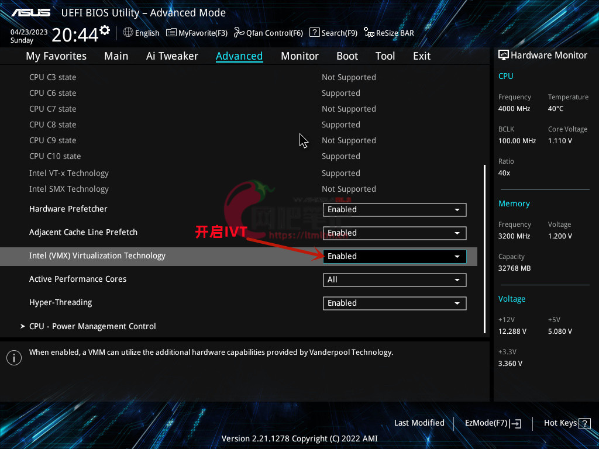Open the Hot Keys help
The width and height of the screenshot is (599, 449).
coord(567,423)
